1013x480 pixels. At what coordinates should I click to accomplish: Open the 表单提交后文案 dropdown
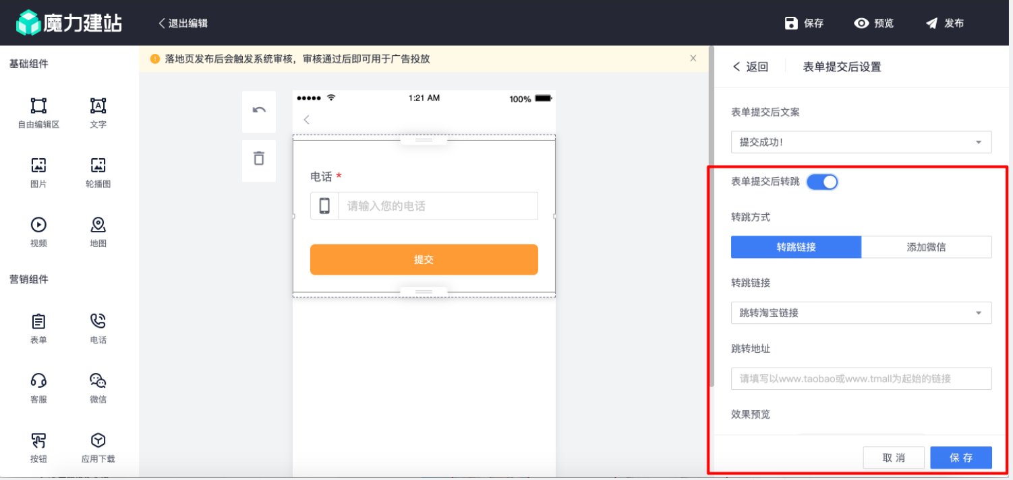tap(861, 142)
